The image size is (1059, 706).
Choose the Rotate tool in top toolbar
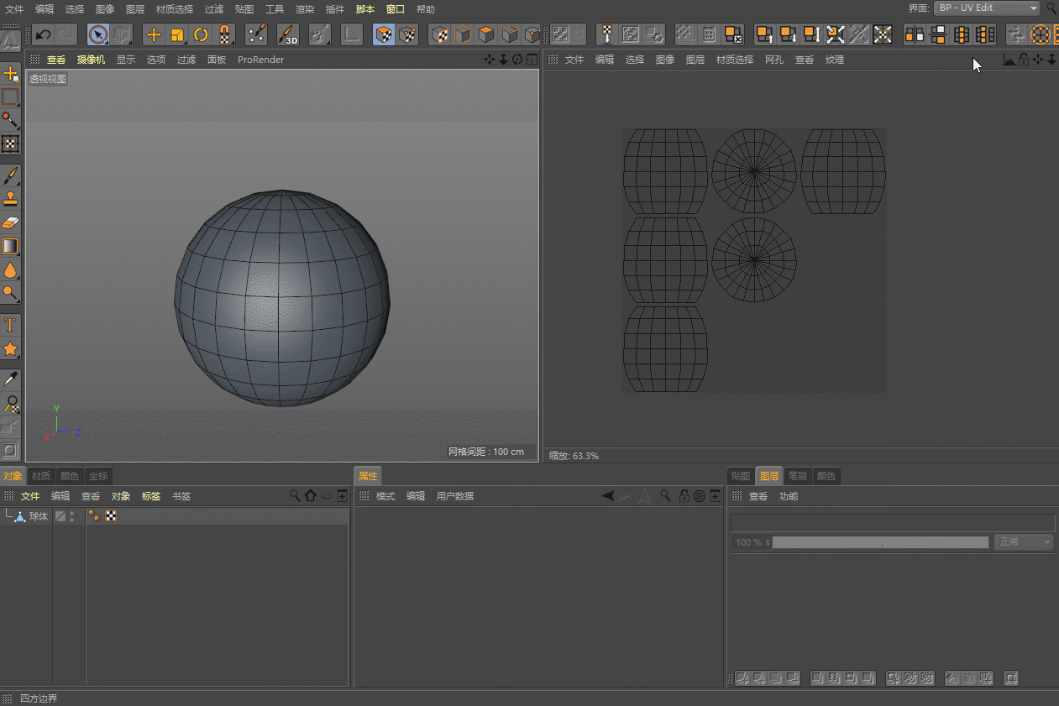tap(201, 35)
